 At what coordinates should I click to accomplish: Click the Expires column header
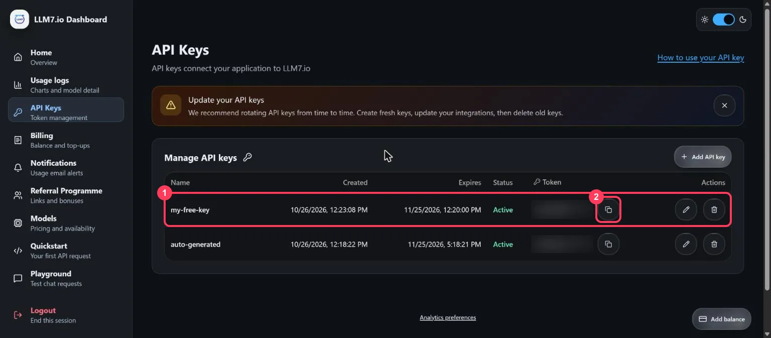point(470,182)
